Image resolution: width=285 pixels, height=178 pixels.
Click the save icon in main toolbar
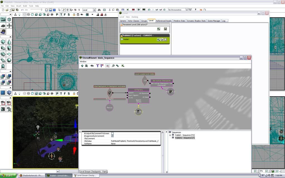(13, 10)
